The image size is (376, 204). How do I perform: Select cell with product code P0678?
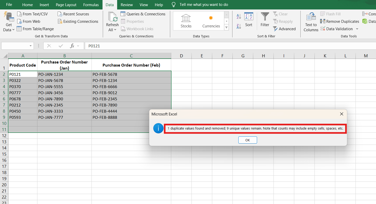click(x=23, y=99)
